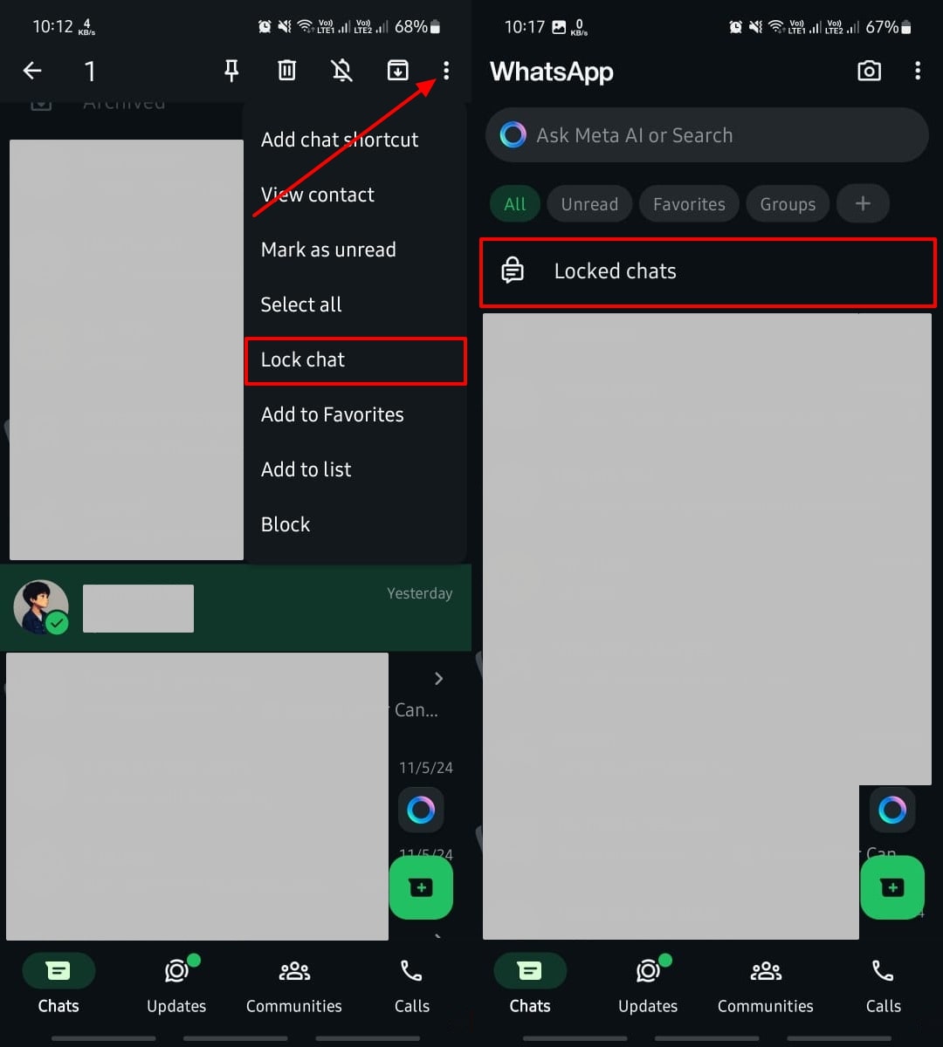943x1047 pixels.
Task: Tap the selected count "1" in toolbar
Action: (89, 72)
